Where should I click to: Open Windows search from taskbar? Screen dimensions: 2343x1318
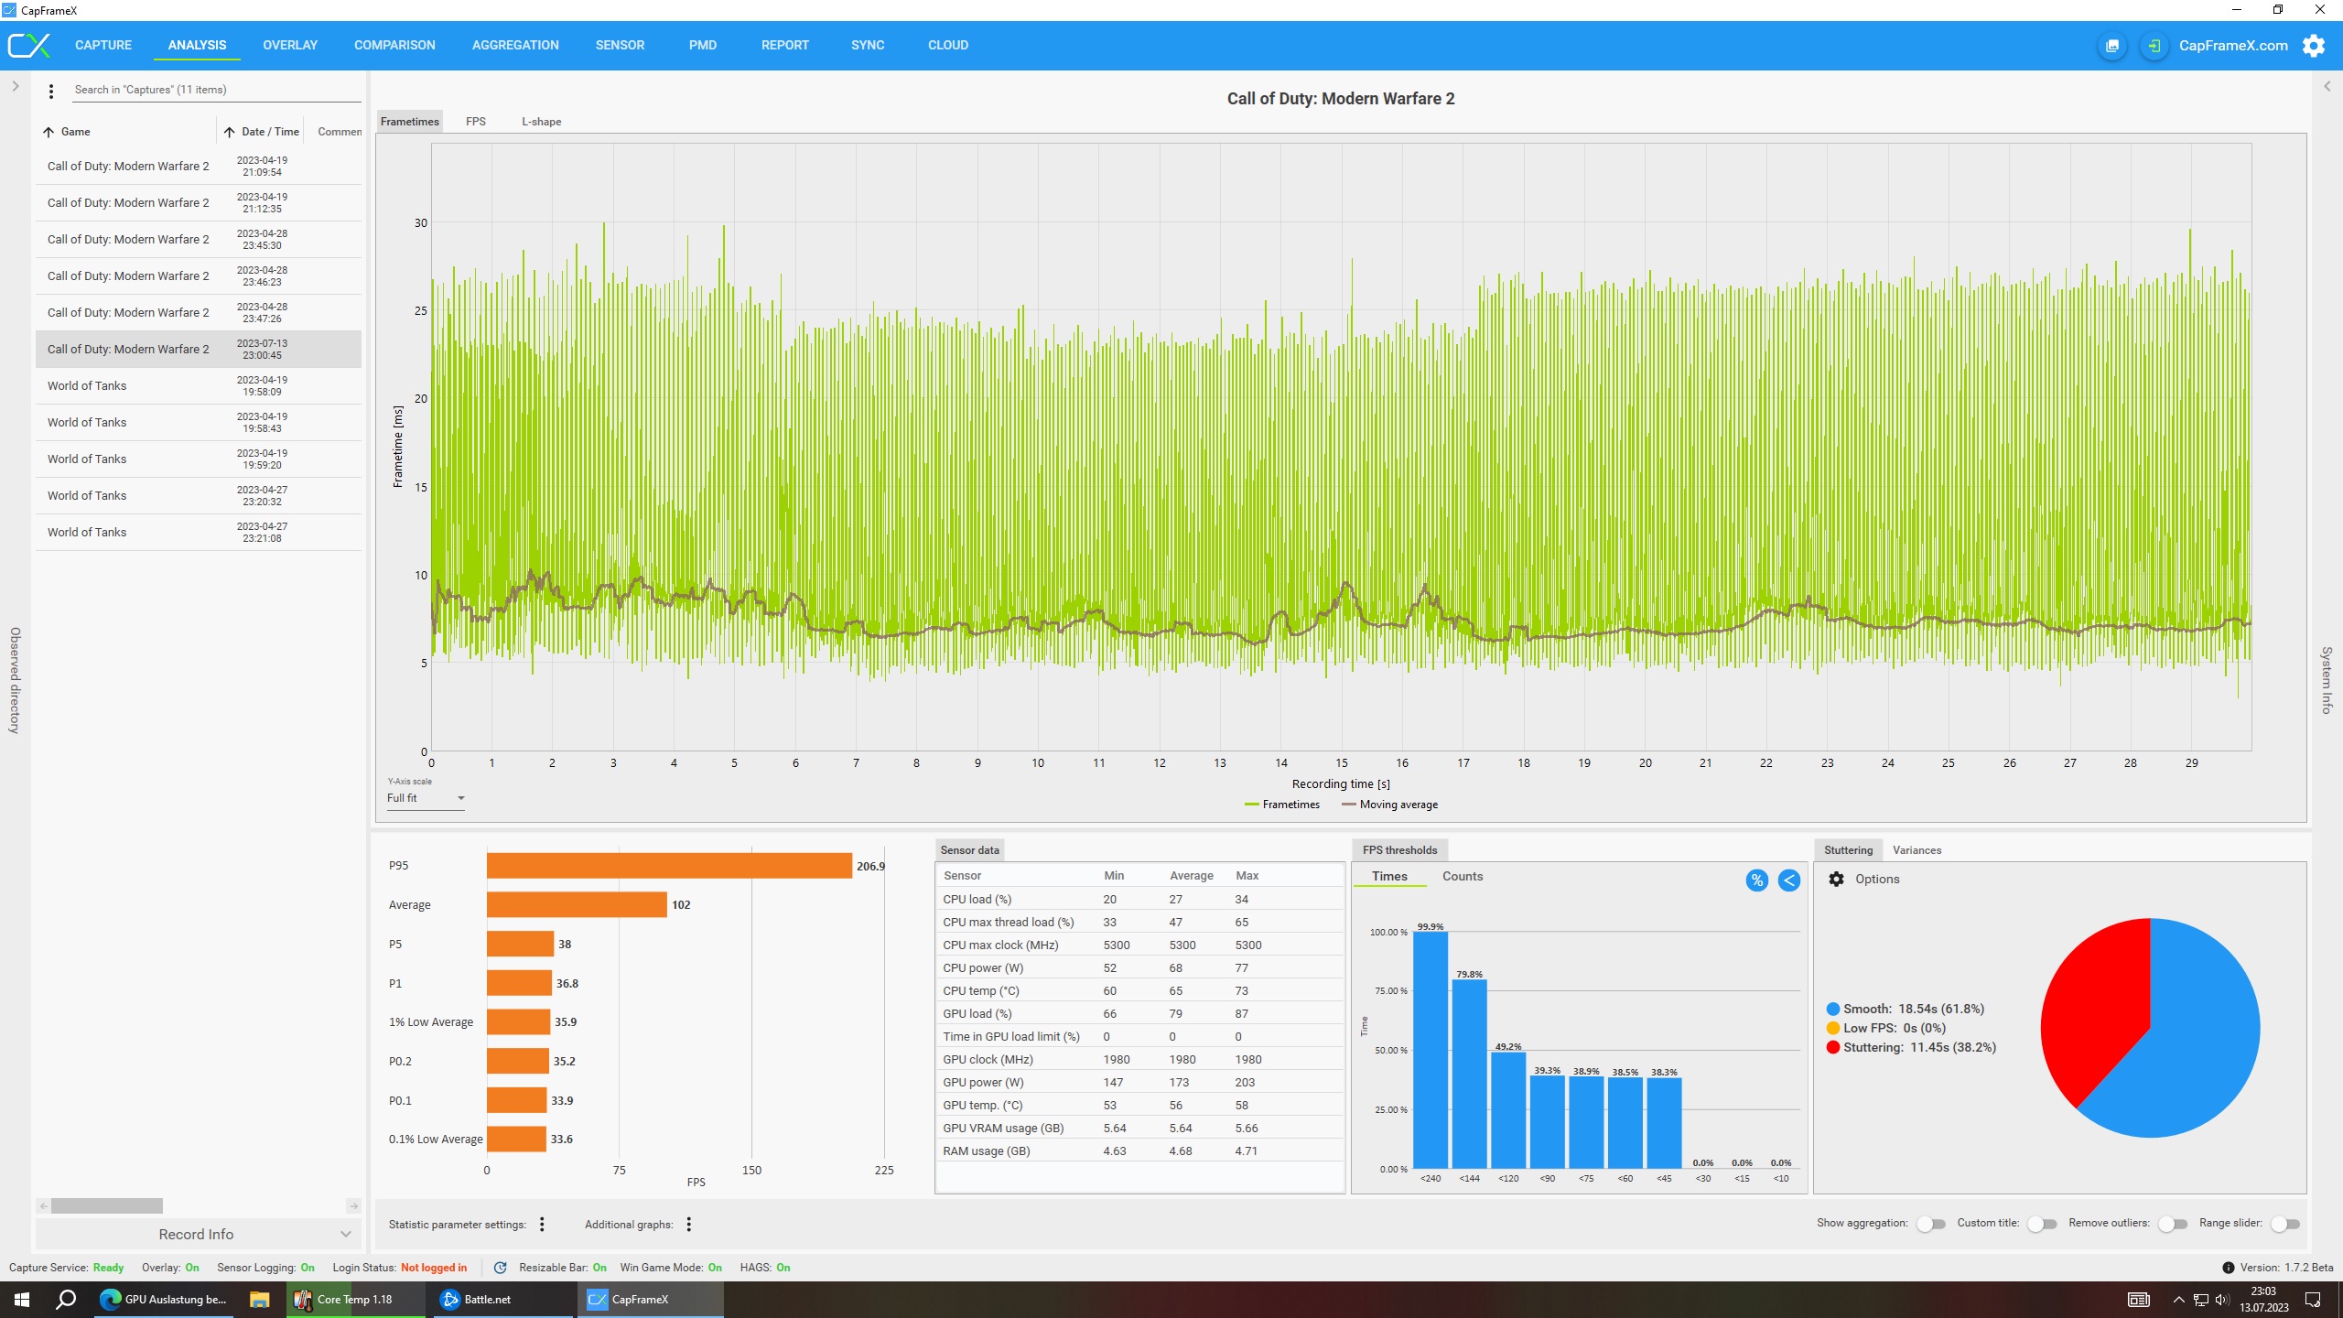[66, 1300]
